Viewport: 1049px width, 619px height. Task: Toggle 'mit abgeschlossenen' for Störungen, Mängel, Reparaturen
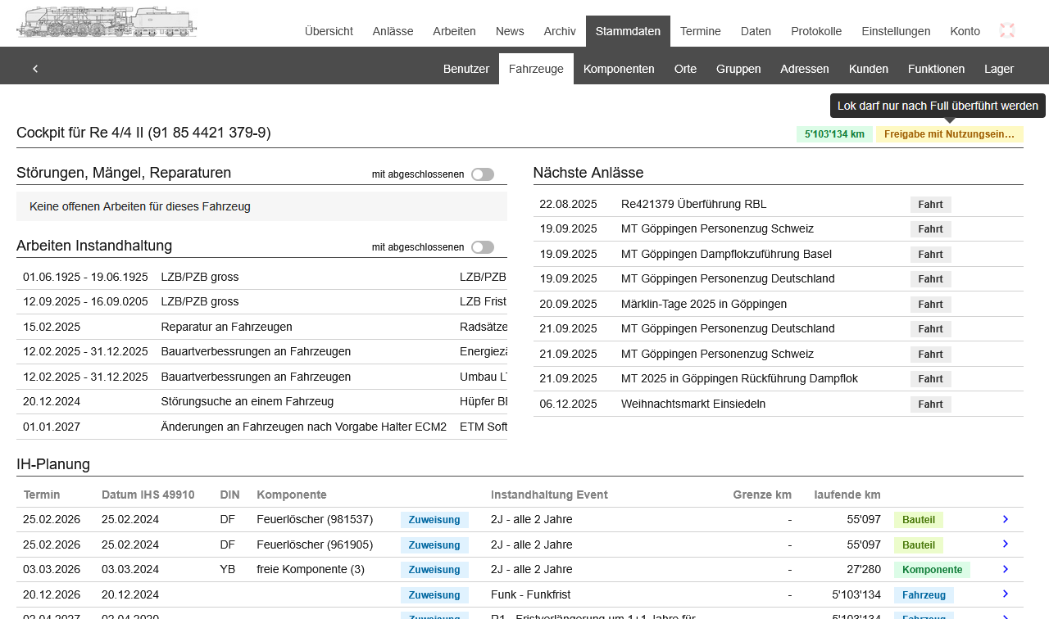[x=483, y=174]
